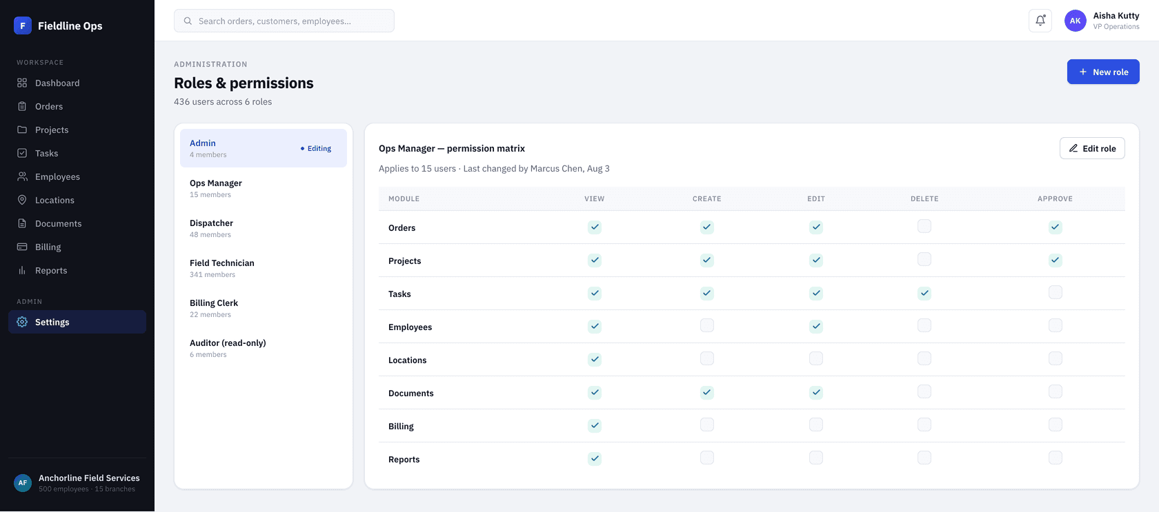Open Reports from sidebar
The width and height of the screenshot is (1159, 512).
[x=77, y=270]
